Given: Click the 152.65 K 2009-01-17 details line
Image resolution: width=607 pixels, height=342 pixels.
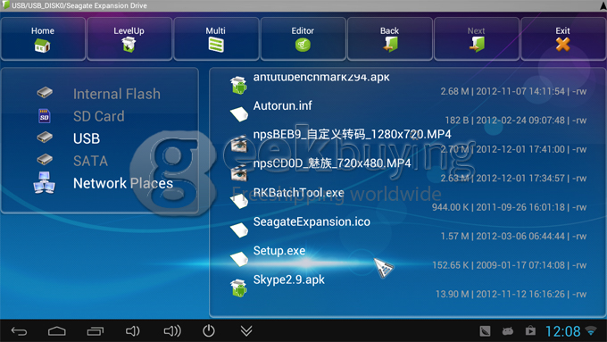Looking at the screenshot, I should tap(509, 265).
